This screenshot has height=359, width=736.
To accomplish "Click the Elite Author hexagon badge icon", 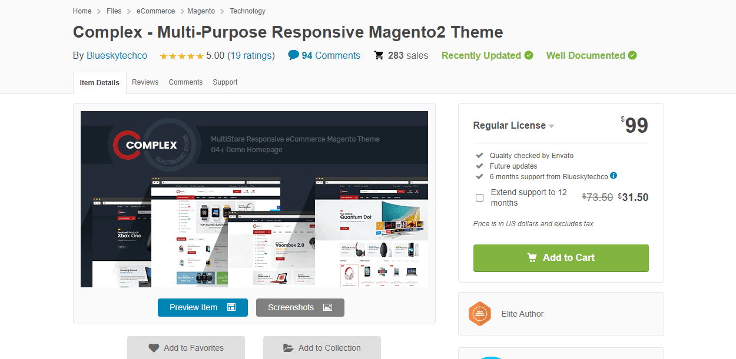I will [480, 314].
